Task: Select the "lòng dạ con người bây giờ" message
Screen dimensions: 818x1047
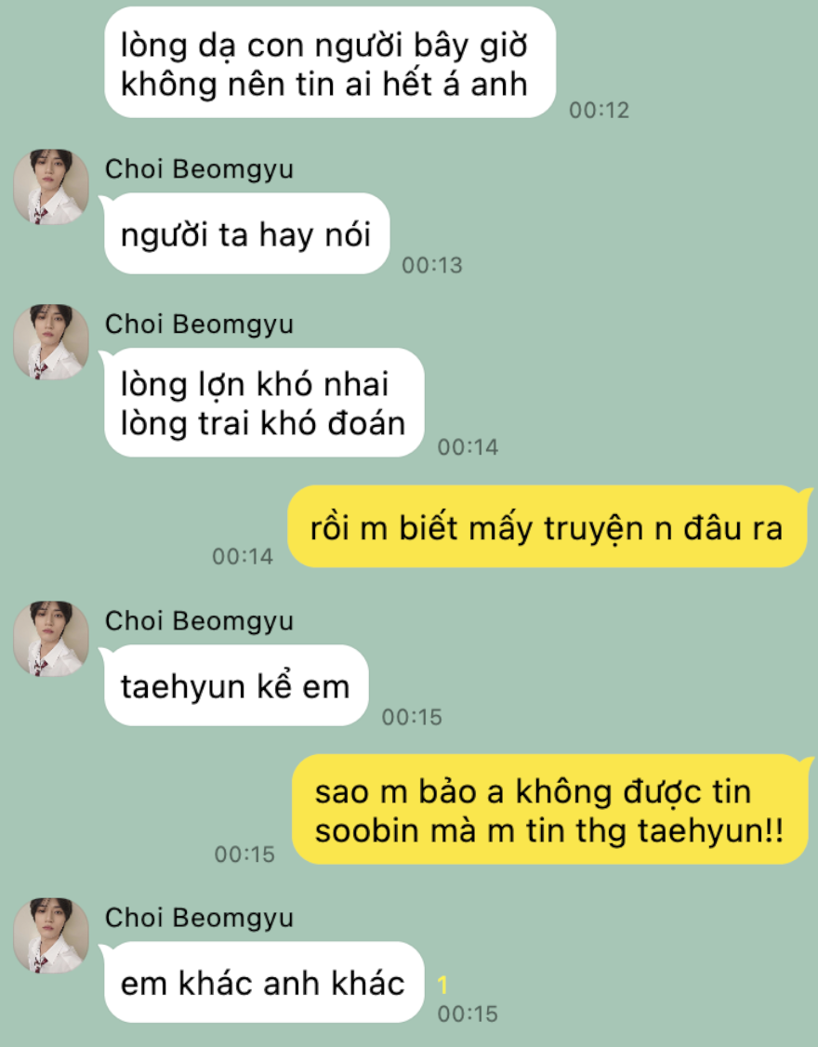Action: [330, 63]
